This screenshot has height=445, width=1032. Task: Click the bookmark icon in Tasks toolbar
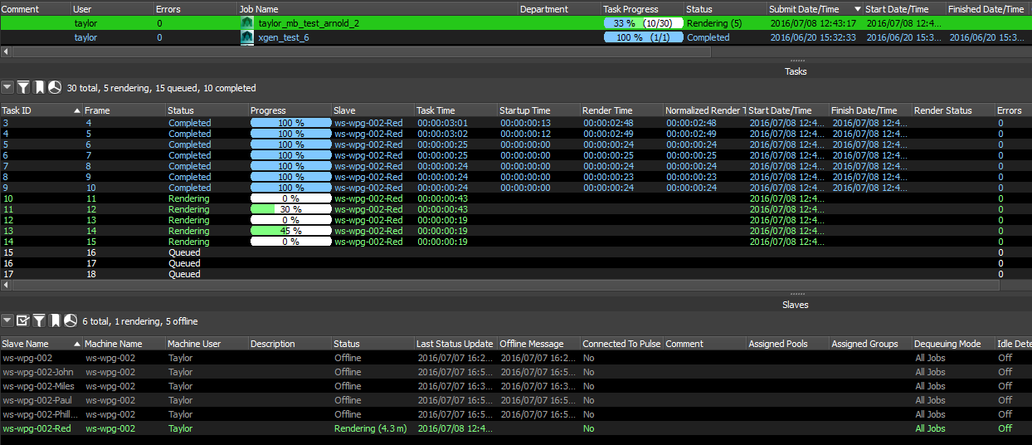[39, 87]
